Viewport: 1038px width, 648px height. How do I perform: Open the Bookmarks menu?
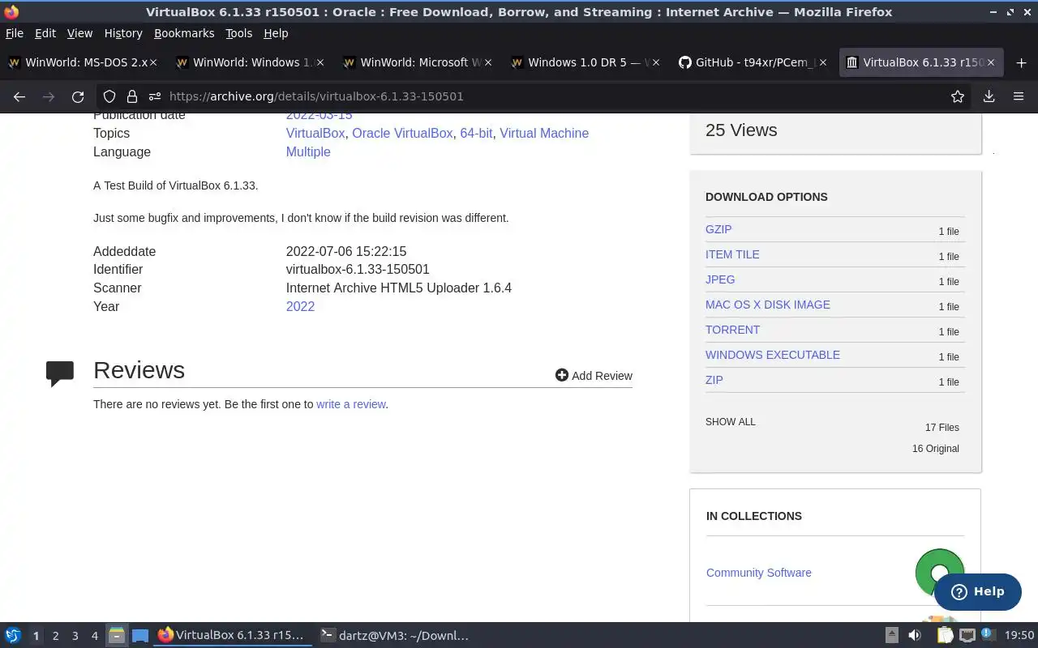[184, 33]
